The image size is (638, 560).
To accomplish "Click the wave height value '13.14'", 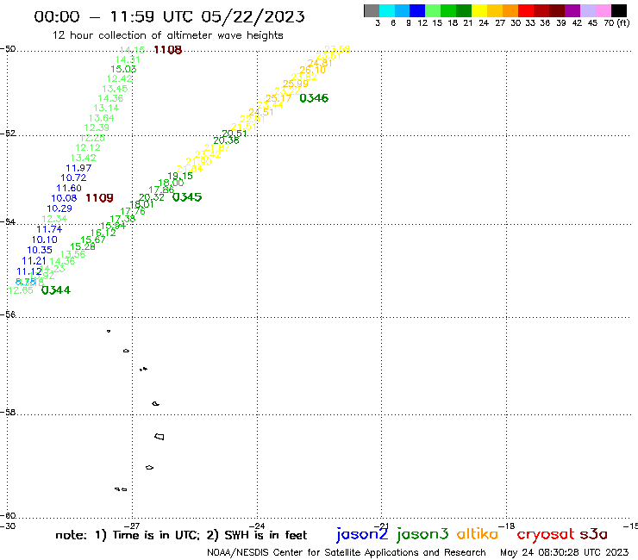I will point(106,109).
